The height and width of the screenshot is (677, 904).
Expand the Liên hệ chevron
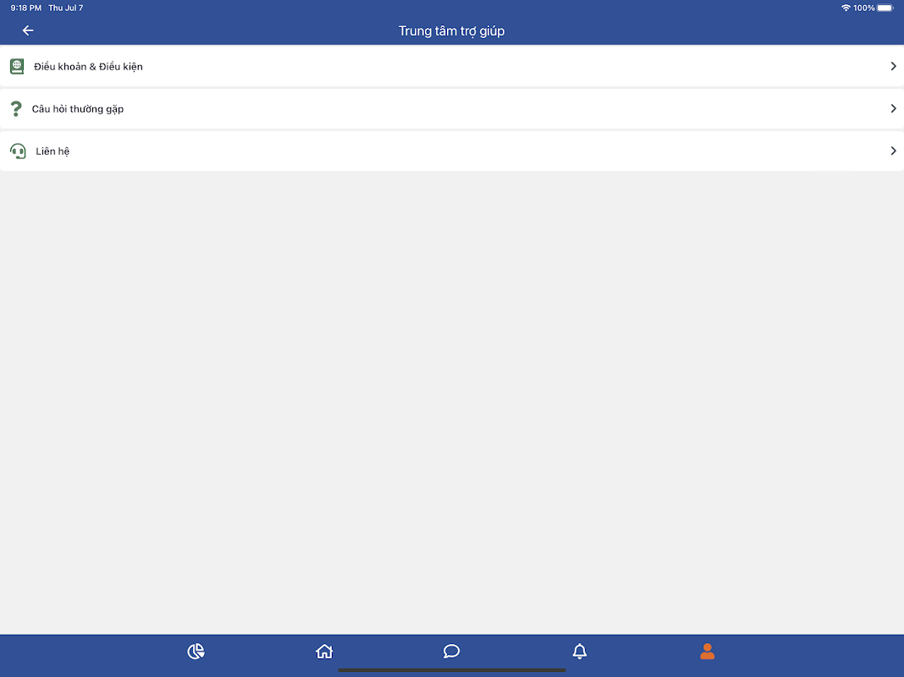tap(893, 151)
